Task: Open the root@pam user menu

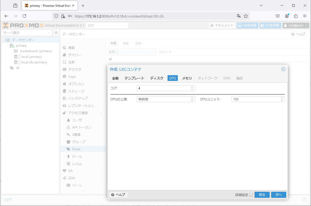Action: 296,25
